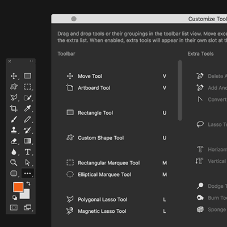Select the Quick Selection tool in tools panel
Screen dimensions: 227x227
click(x=28, y=98)
